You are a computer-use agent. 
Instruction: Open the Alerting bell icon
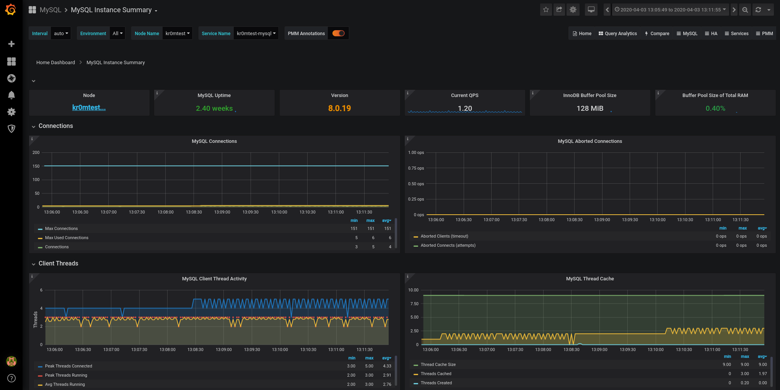tap(11, 95)
